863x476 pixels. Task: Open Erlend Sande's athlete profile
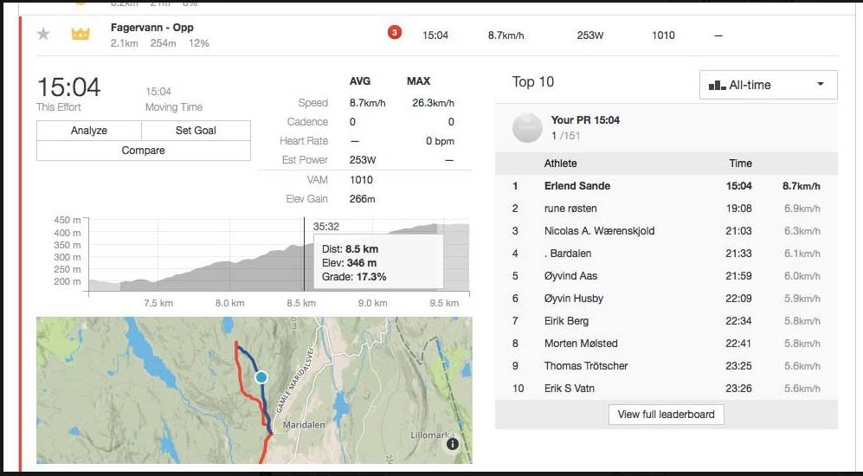click(x=577, y=186)
